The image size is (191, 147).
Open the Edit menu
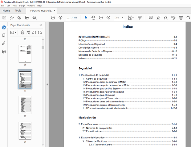(8, 6)
